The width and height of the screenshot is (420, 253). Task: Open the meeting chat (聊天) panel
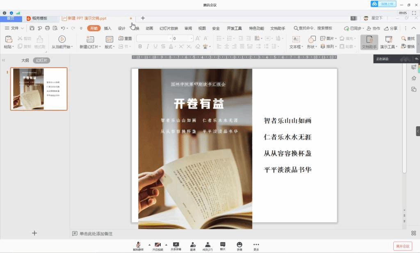[223, 245]
